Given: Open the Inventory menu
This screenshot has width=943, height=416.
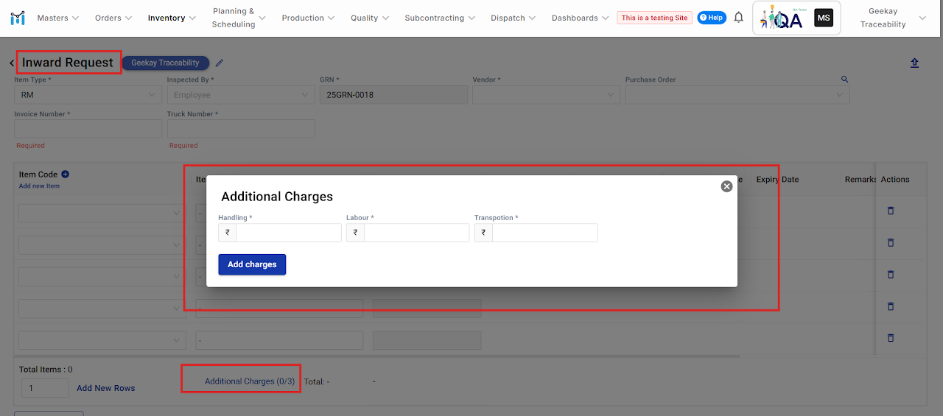Looking at the screenshot, I should point(172,18).
